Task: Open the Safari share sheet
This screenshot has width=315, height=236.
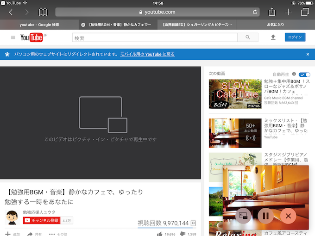Action: tap(272, 12)
